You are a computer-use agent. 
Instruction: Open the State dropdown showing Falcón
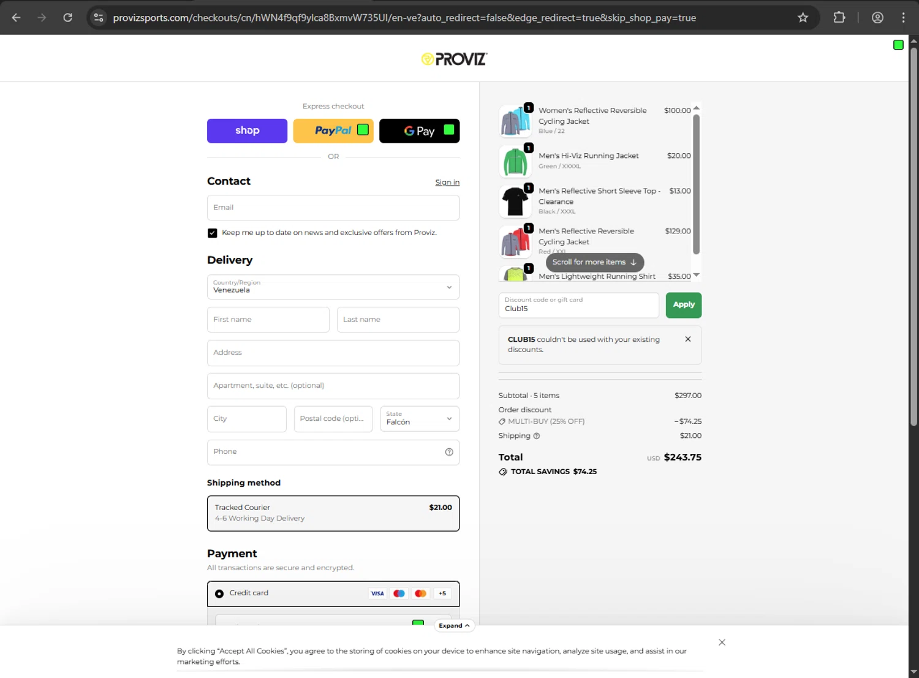point(420,419)
